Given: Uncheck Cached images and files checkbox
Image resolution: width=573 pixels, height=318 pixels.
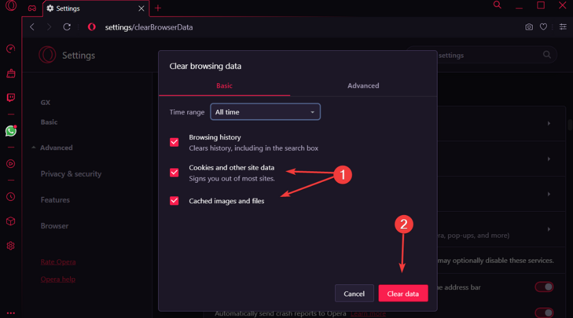Looking at the screenshot, I should pos(174,201).
